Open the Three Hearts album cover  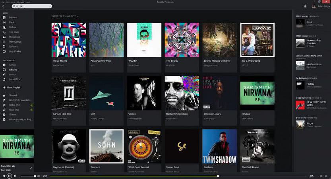tap(68, 40)
